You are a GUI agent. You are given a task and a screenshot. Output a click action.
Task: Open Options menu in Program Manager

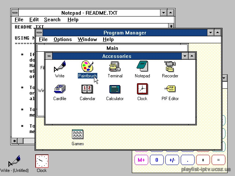[x=63, y=40]
